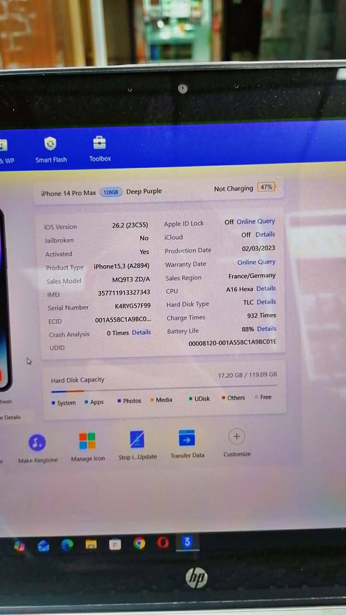Open the Manage Icon tool
Image resolution: width=346 pixels, height=615 pixels.
(87, 440)
